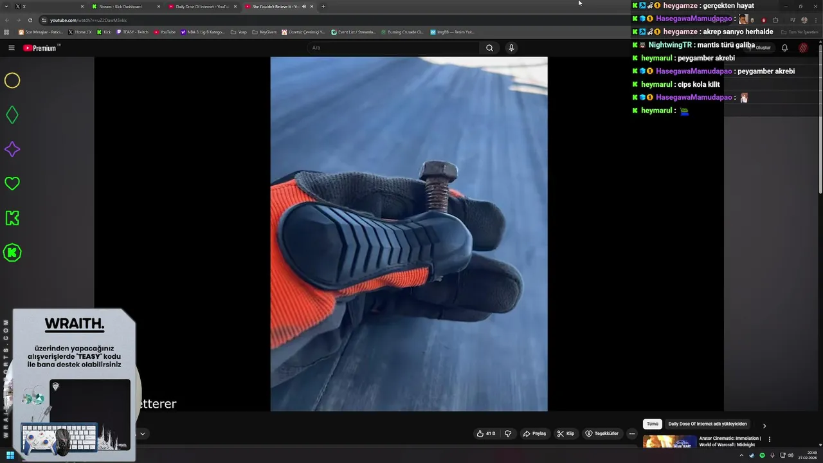Show hidden system tray icons
Screen dimensions: 823x463
point(741,455)
